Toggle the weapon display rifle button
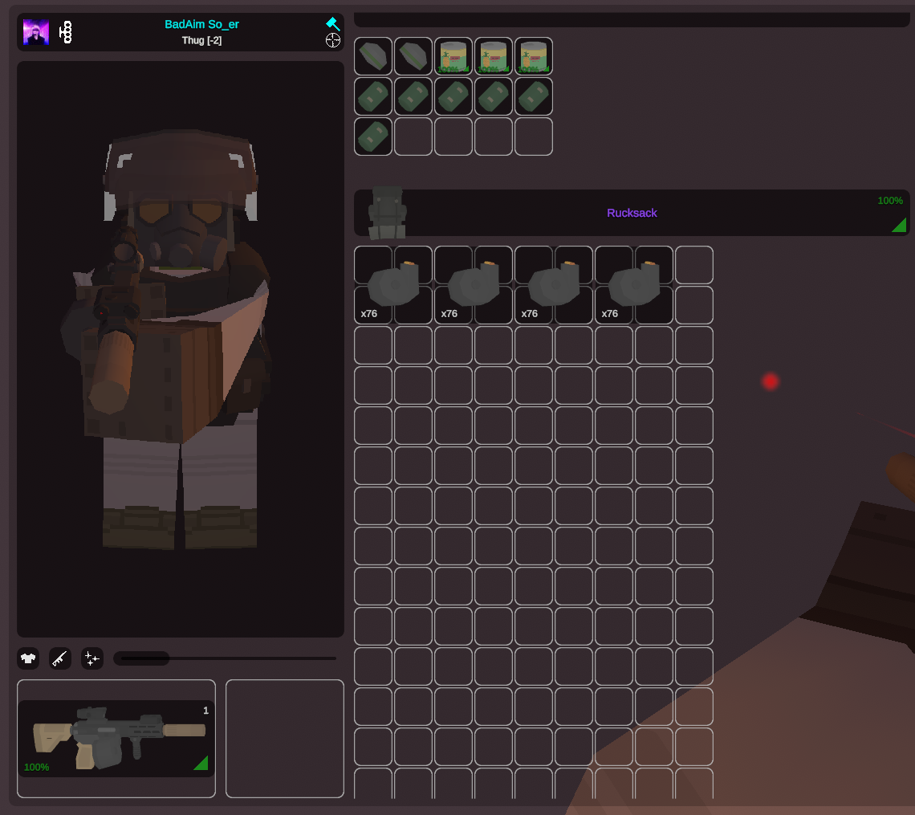915x815 pixels. point(60,658)
